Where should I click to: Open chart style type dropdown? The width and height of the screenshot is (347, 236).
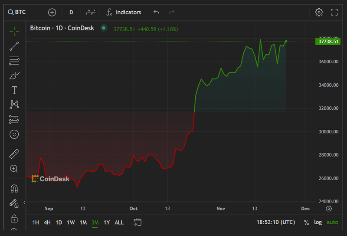91,12
